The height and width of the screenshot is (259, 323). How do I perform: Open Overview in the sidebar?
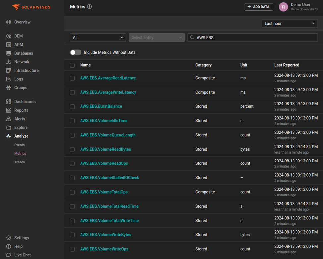click(23, 22)
